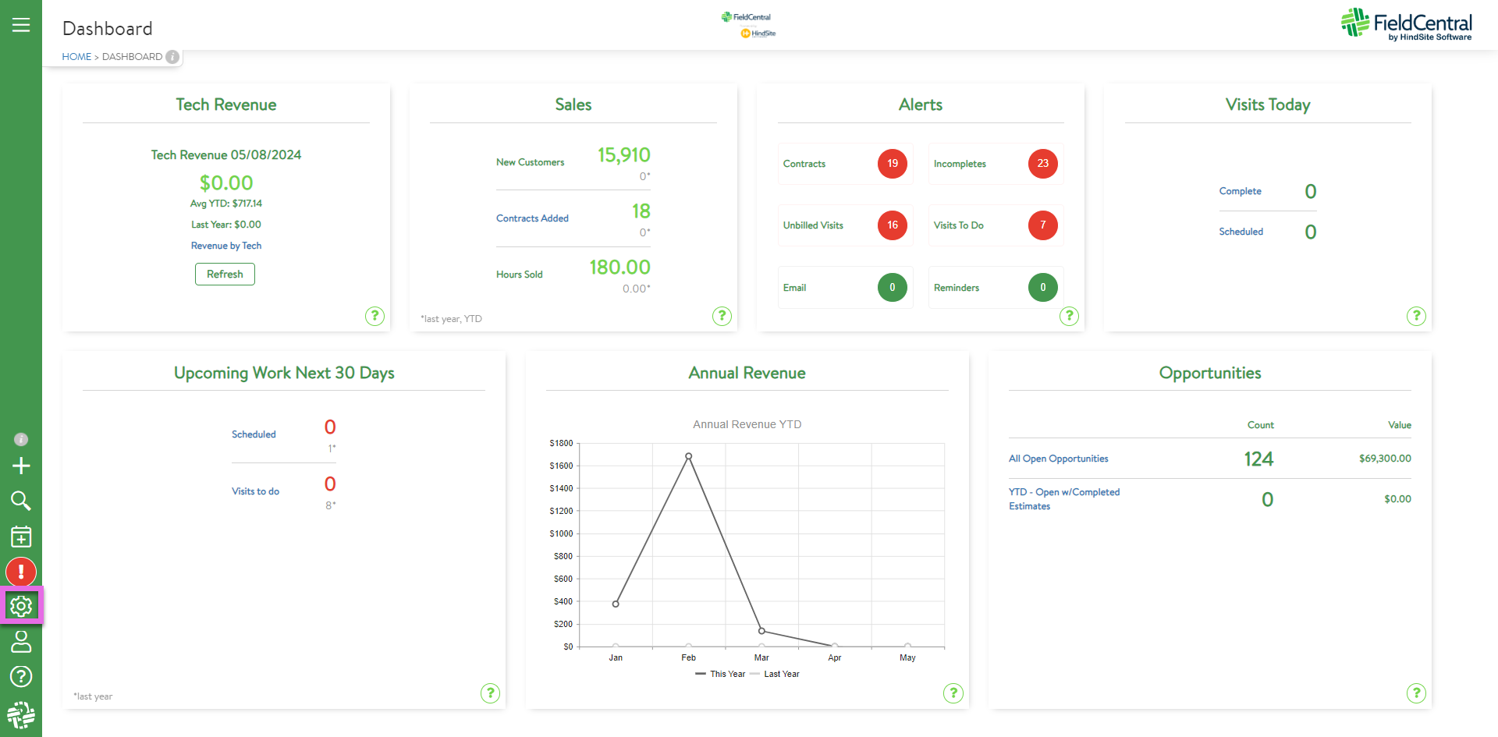Open the Revenue by Tech link
This screenshot has height=737, width=1498.
click(x=226, y=246)
